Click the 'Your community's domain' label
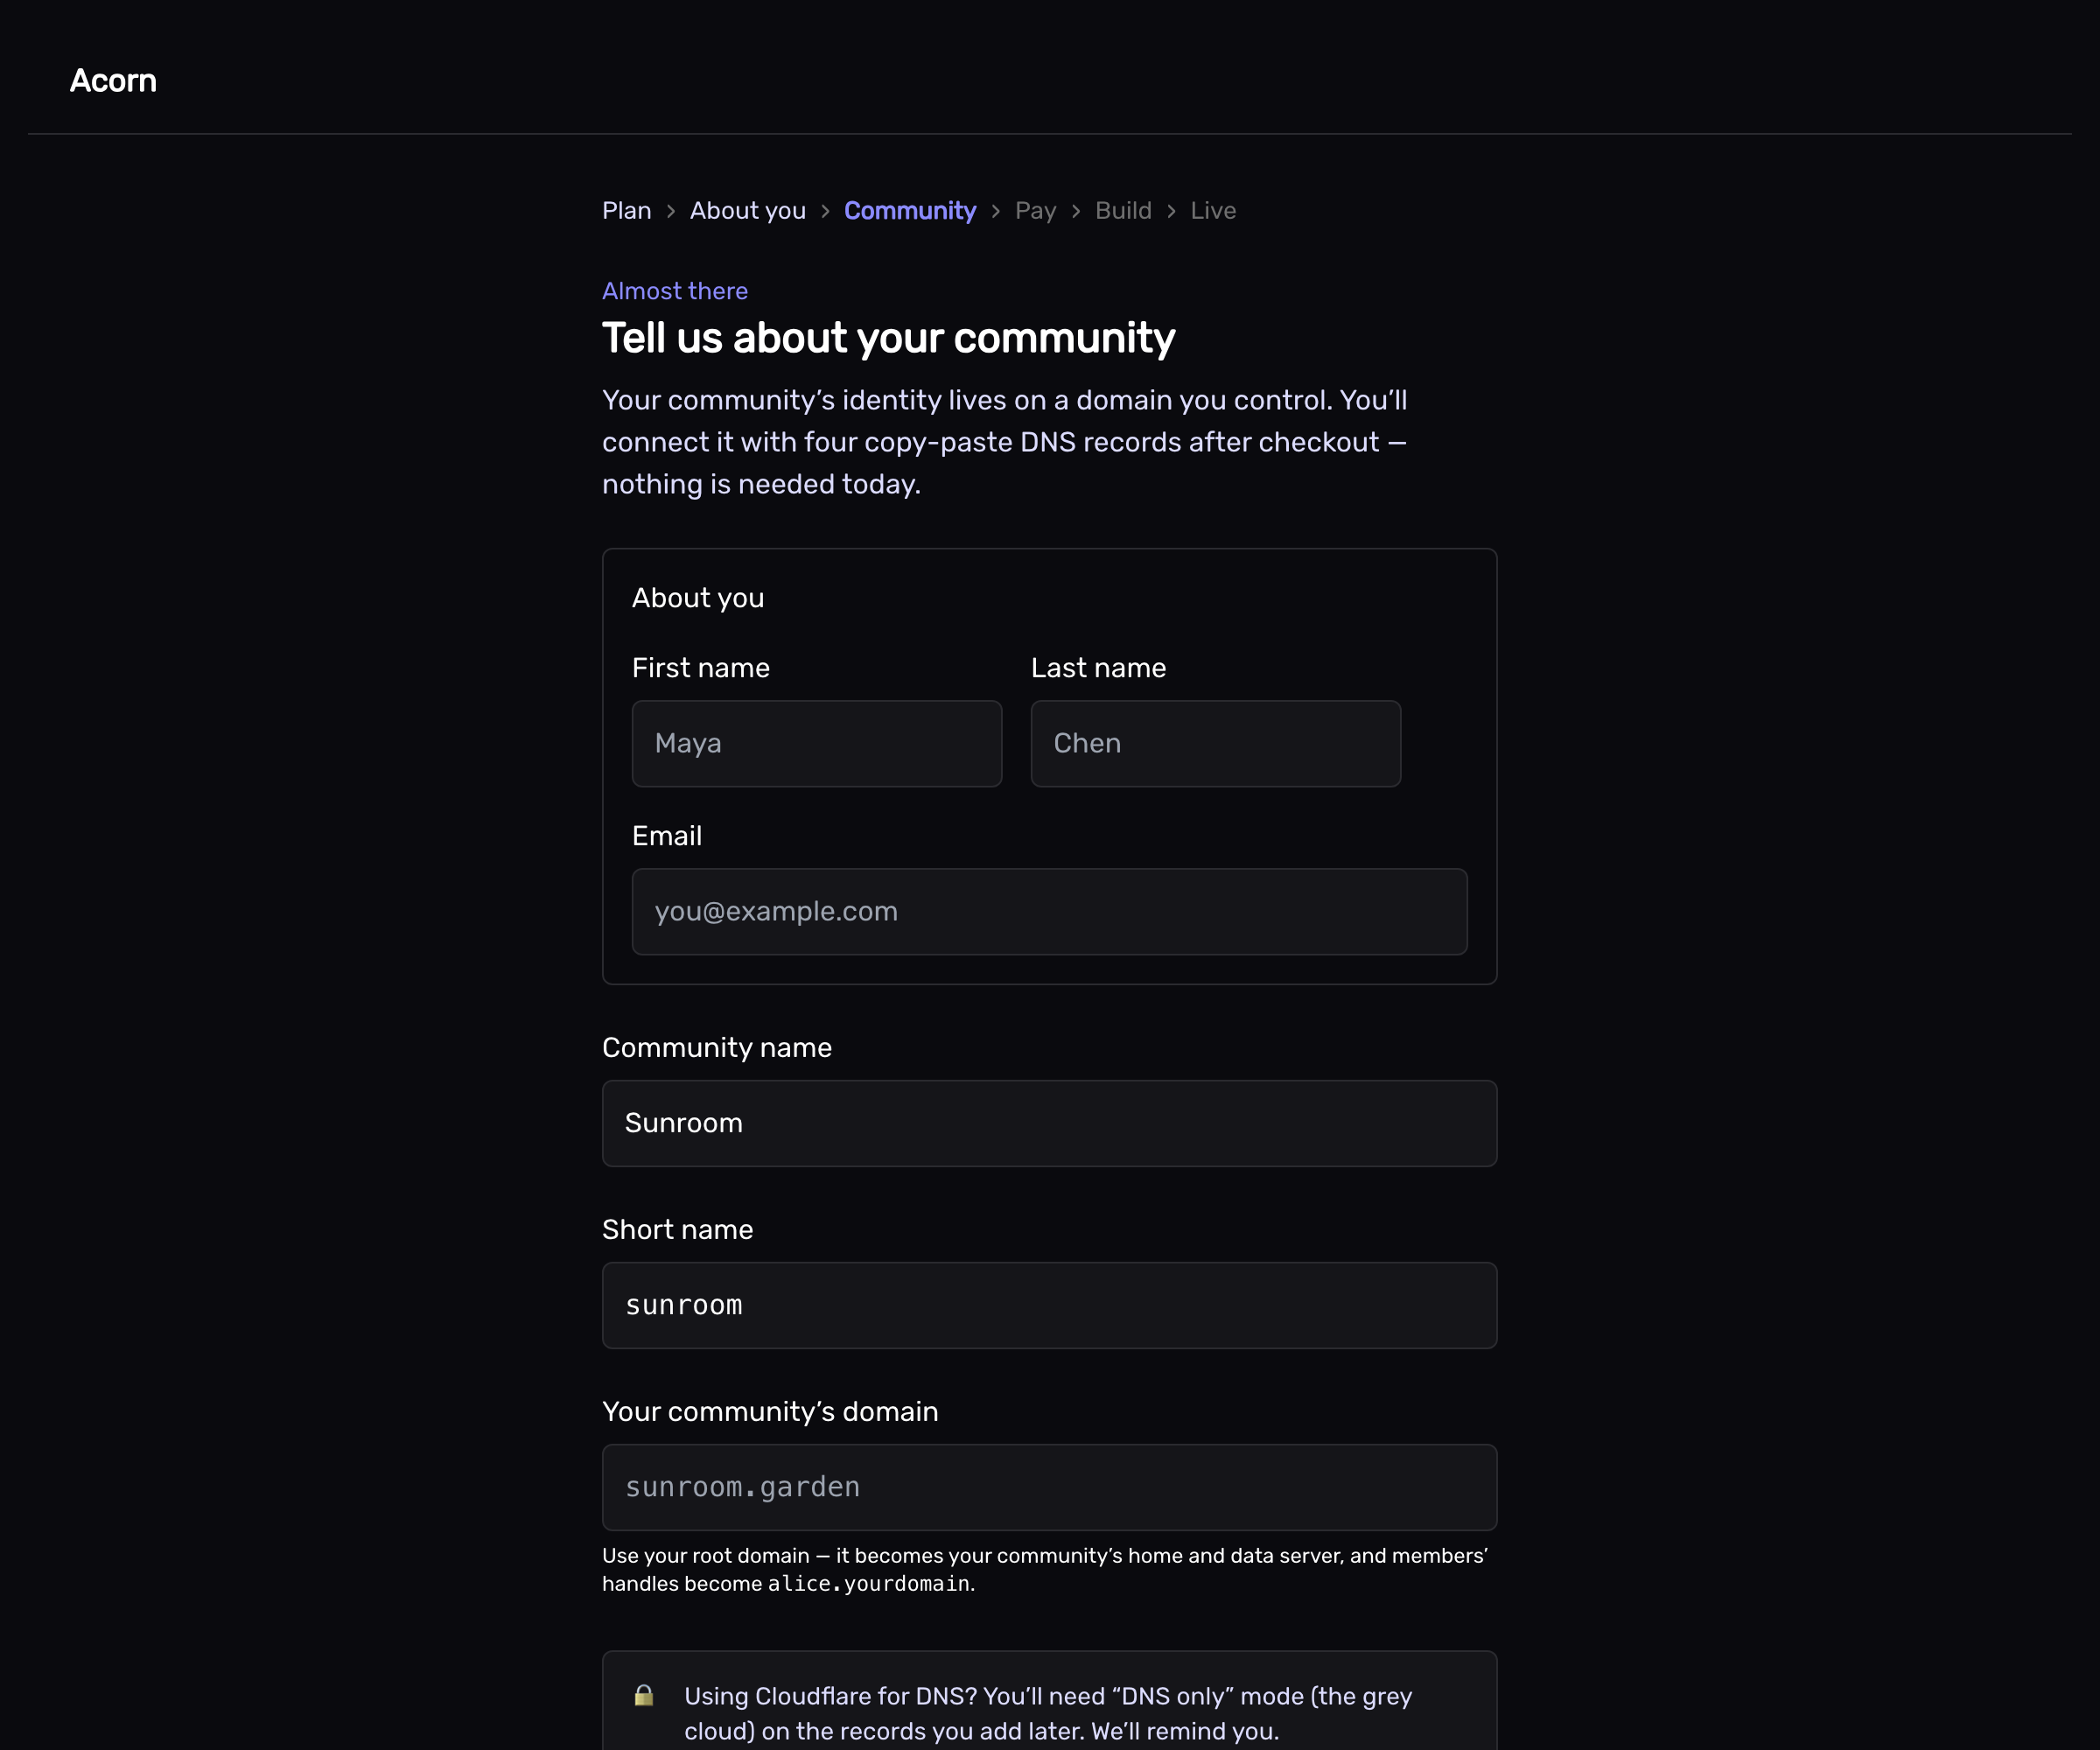2100x1750 pixels. [770, 1411]
